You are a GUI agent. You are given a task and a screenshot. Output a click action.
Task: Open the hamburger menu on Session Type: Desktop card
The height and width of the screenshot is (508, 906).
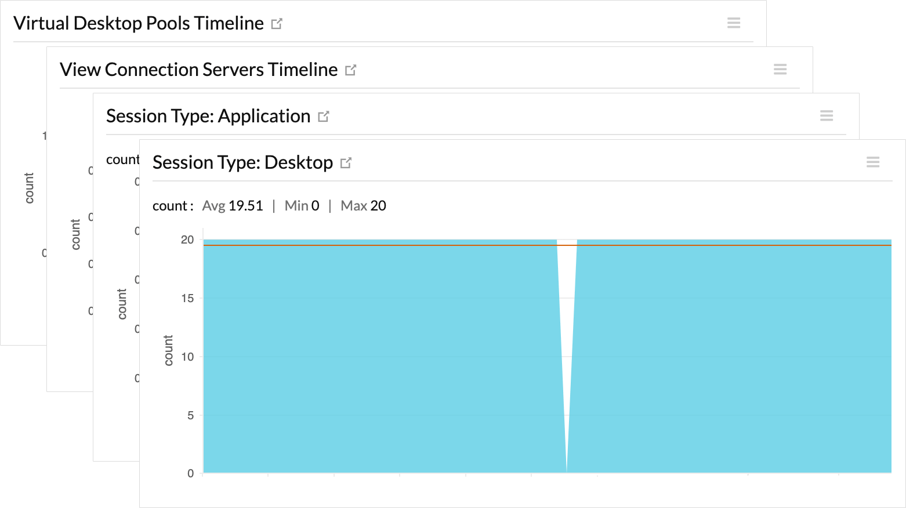click(x=873, y=162)
